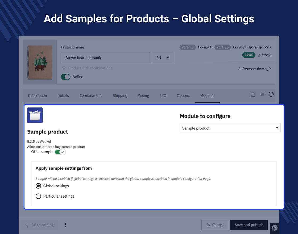This screenshot has width=298, height=234.
Task: Click the 'Apply sample settings from' heading
Action: click(x=64, y=168)
